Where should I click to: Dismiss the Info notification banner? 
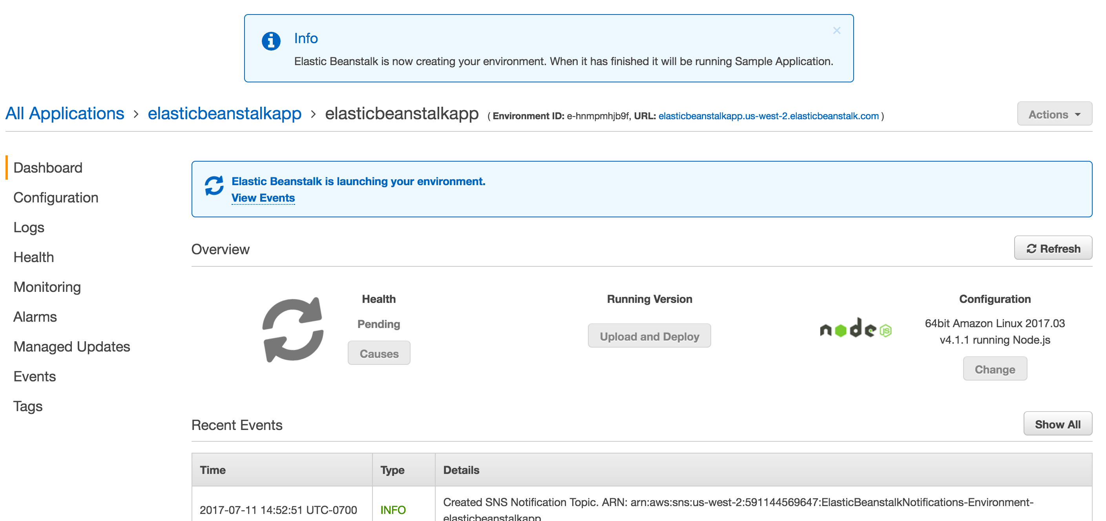(x=836, y=30)
